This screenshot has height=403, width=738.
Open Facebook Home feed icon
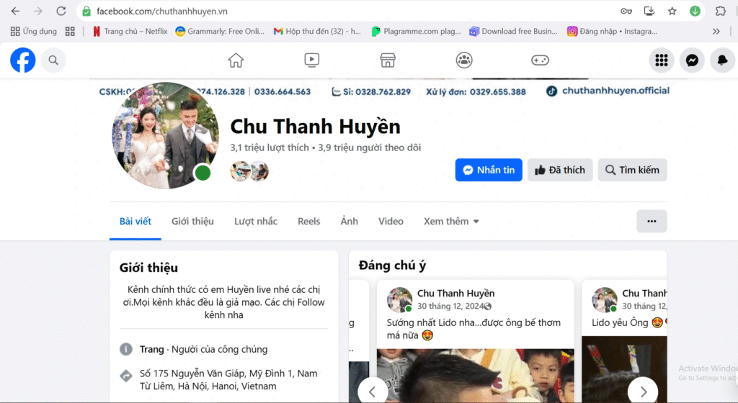236,60
